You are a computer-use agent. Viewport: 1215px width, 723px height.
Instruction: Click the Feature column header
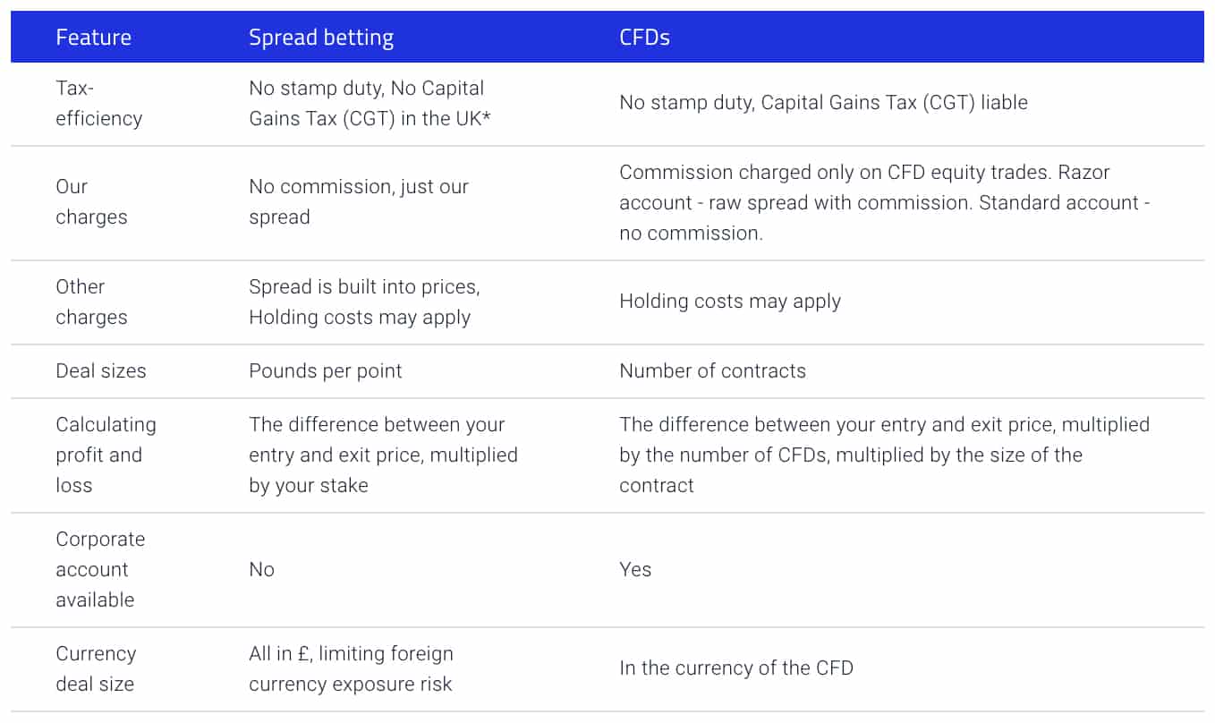point(93,38)
